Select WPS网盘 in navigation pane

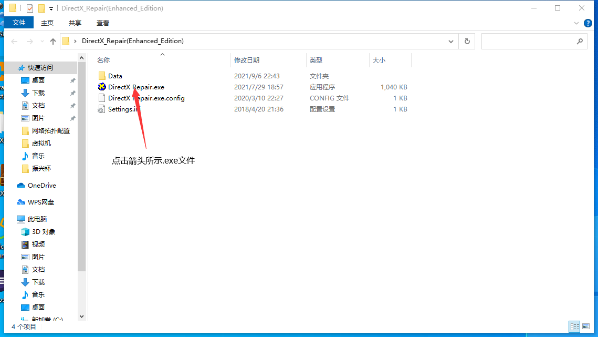(x=41, y=202)
